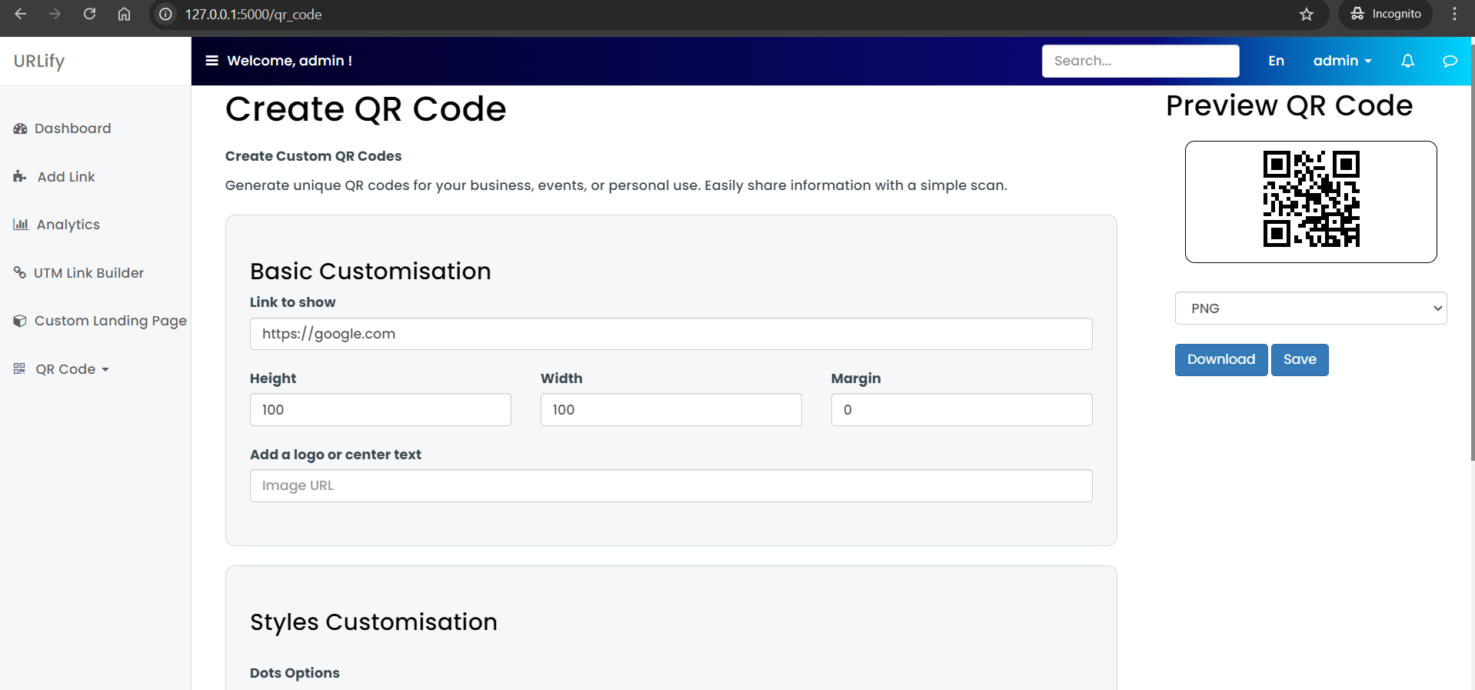Focus the Search field
The width and height of the screenshot is (1475, 690).
click(x=1140, y=61)
